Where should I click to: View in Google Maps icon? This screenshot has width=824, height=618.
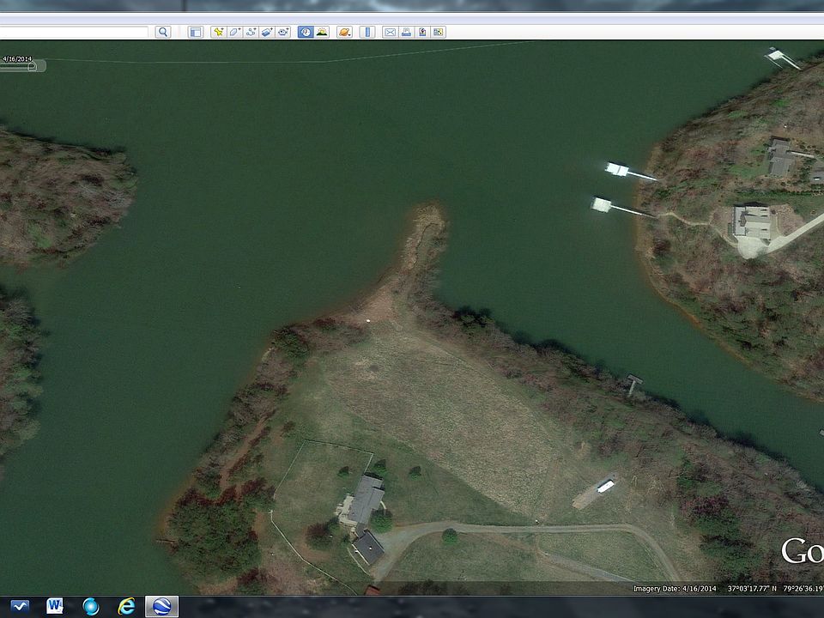point(439,32)
